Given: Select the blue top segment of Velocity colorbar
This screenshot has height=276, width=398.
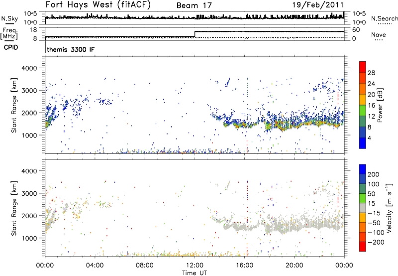Looking at the screenshot, I should [x=363, y=169].
